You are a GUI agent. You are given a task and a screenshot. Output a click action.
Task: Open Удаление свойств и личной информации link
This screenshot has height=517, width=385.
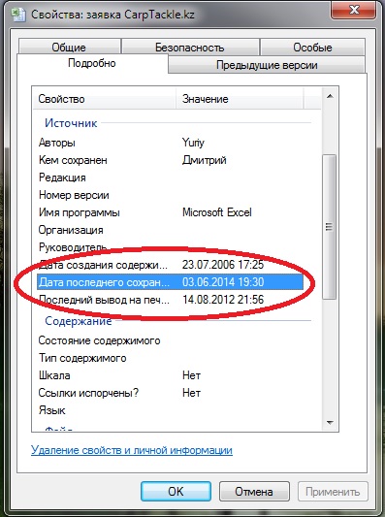click(132, 450)
